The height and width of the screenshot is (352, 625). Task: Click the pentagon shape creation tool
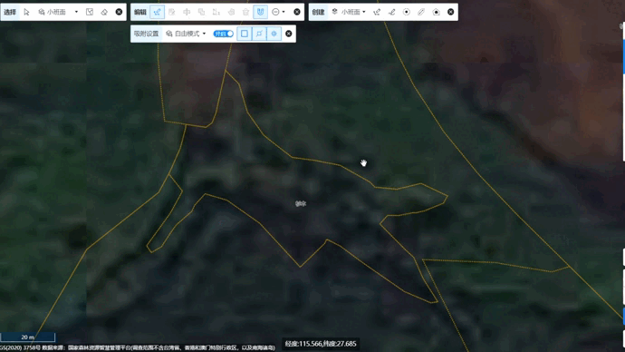coord(436,12)
